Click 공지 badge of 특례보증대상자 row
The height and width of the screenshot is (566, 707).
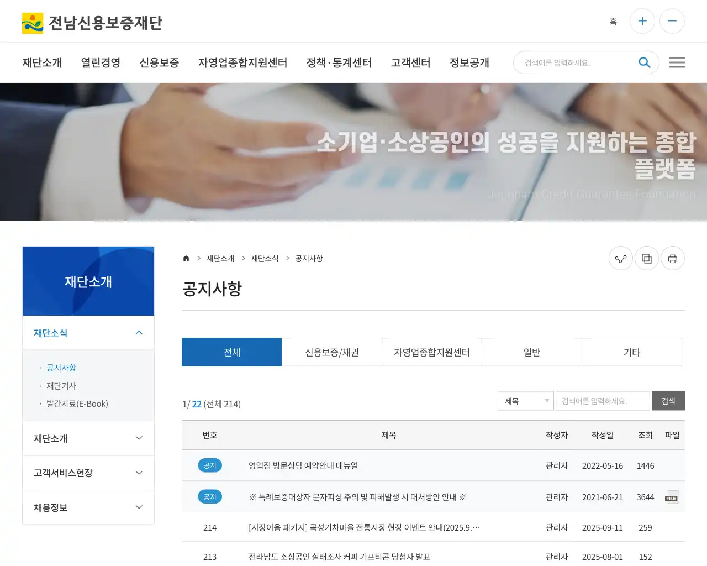pyautogui.click(x=210, y=497)
